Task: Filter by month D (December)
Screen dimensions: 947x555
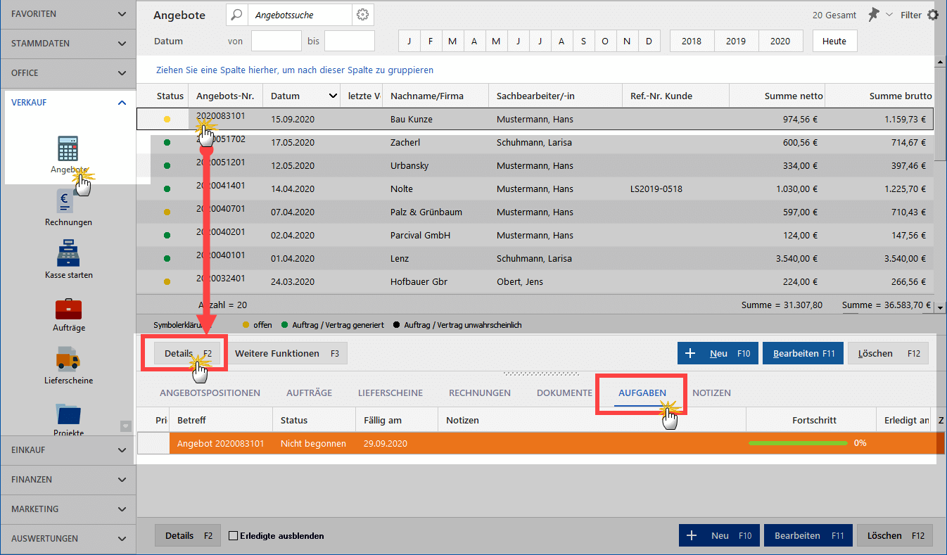Action: click(x=649, y=41)
